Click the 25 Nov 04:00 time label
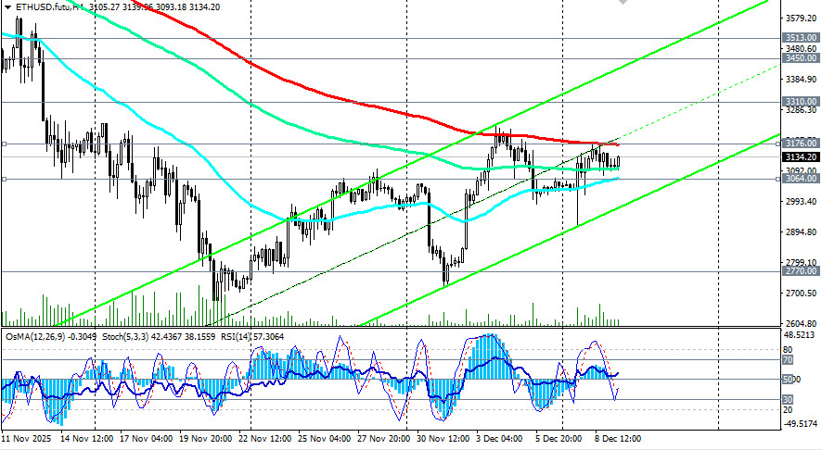 [x=325, y=439]
